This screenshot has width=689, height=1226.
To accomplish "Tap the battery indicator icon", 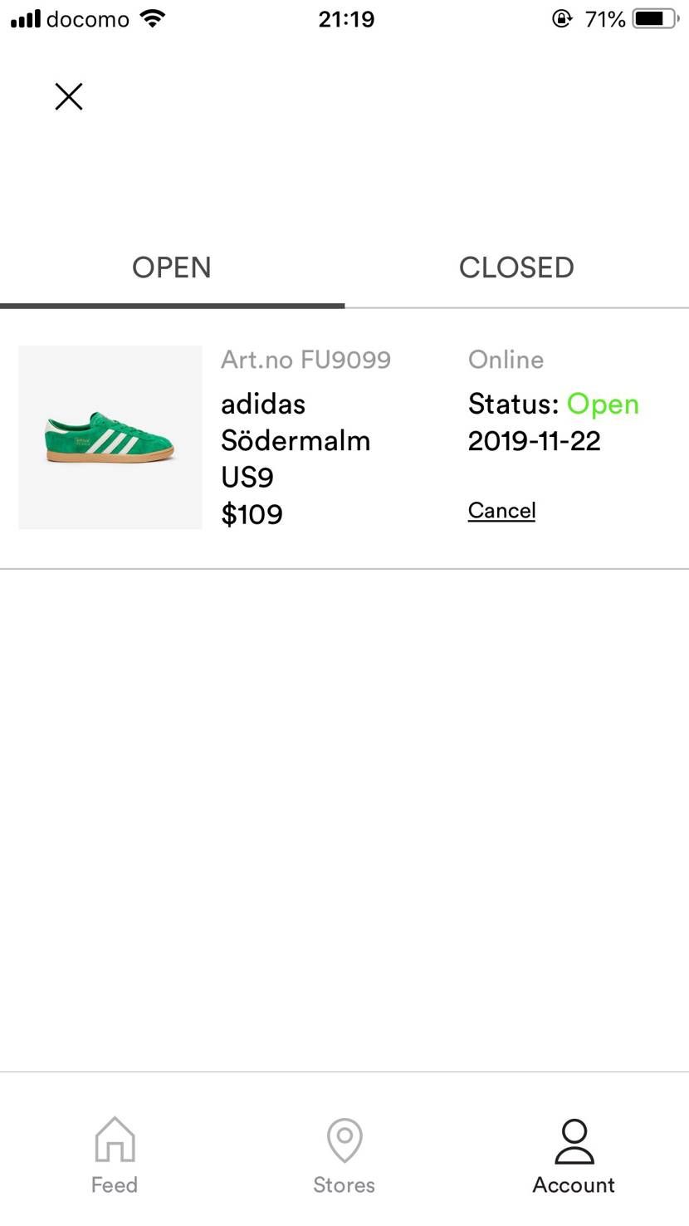I will pos(655,18).
